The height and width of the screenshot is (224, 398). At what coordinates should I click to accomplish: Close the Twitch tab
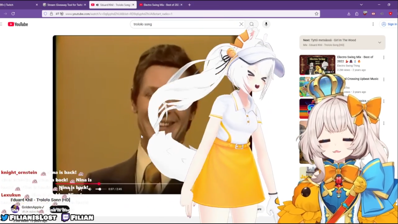[x=37, y=5]
